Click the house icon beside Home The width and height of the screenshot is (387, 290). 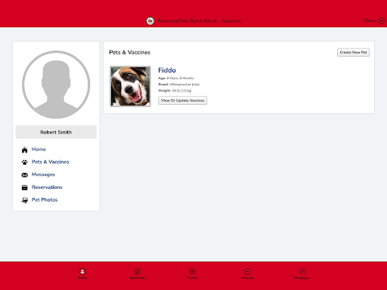tap(24, 150)
